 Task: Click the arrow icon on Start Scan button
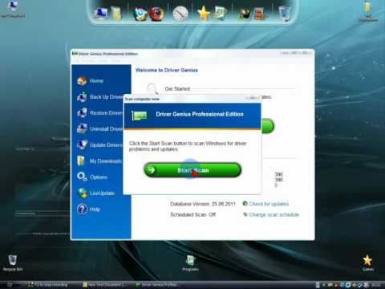click(x=152, y=170)
